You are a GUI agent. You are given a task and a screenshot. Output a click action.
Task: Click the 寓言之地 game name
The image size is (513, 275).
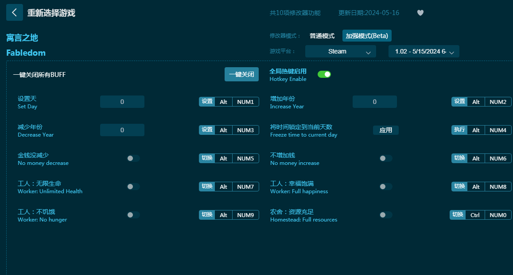[x=22, y=38]
